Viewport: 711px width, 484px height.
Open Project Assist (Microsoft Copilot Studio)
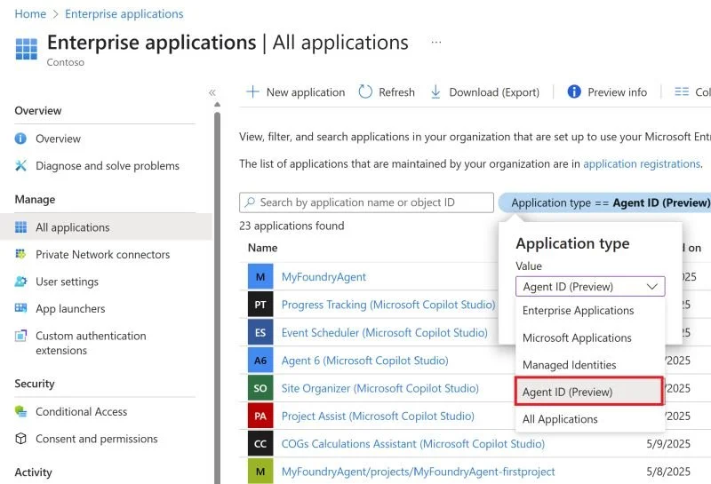(x=378, y=416)
